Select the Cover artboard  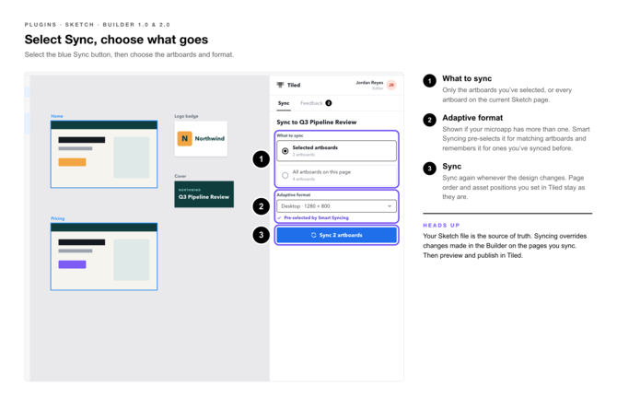tap(204, 194)
